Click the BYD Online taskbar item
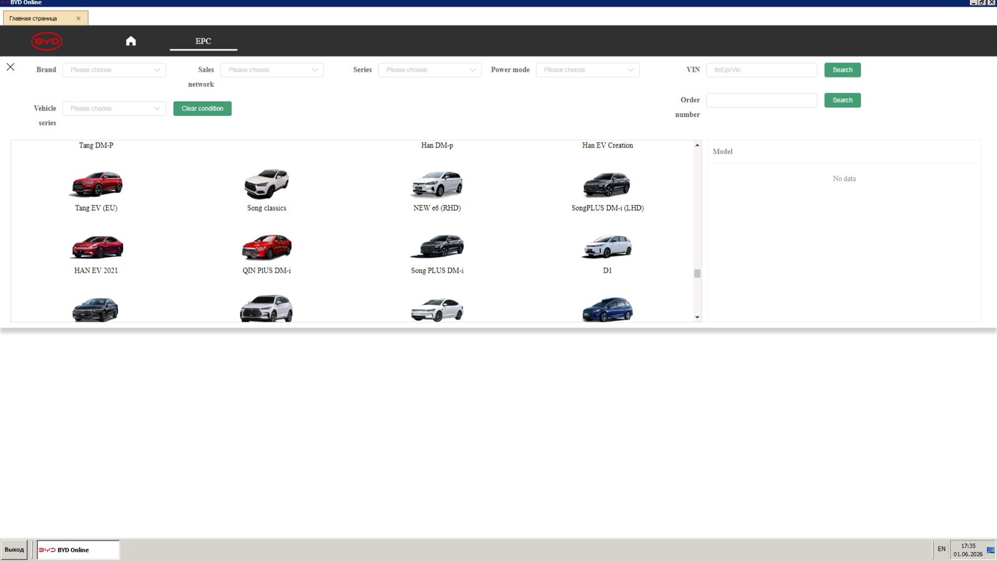The width and height of the screenshot is (997, 561). (x=78, y=550)
